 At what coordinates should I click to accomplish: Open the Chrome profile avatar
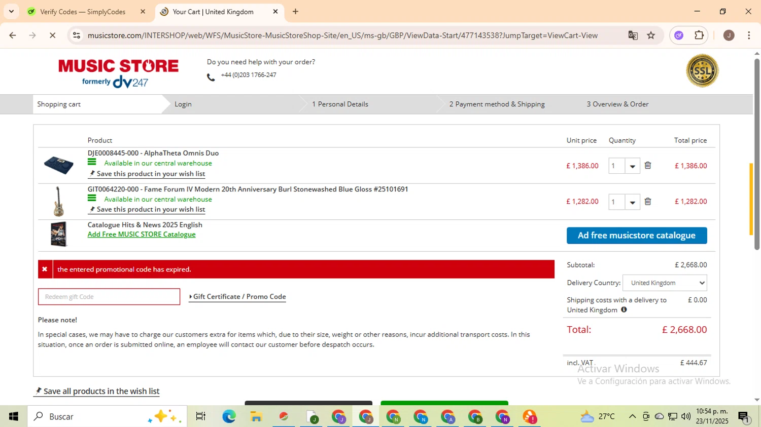point(729,35)
